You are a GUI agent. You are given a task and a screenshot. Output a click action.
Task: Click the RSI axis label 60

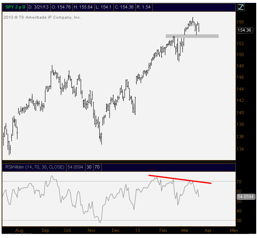tap(239, 191)
